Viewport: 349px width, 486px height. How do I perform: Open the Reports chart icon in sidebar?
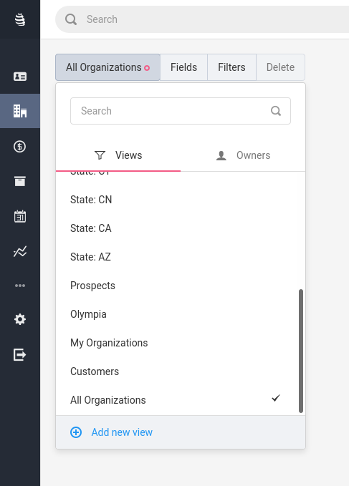[x=20, y=251]
